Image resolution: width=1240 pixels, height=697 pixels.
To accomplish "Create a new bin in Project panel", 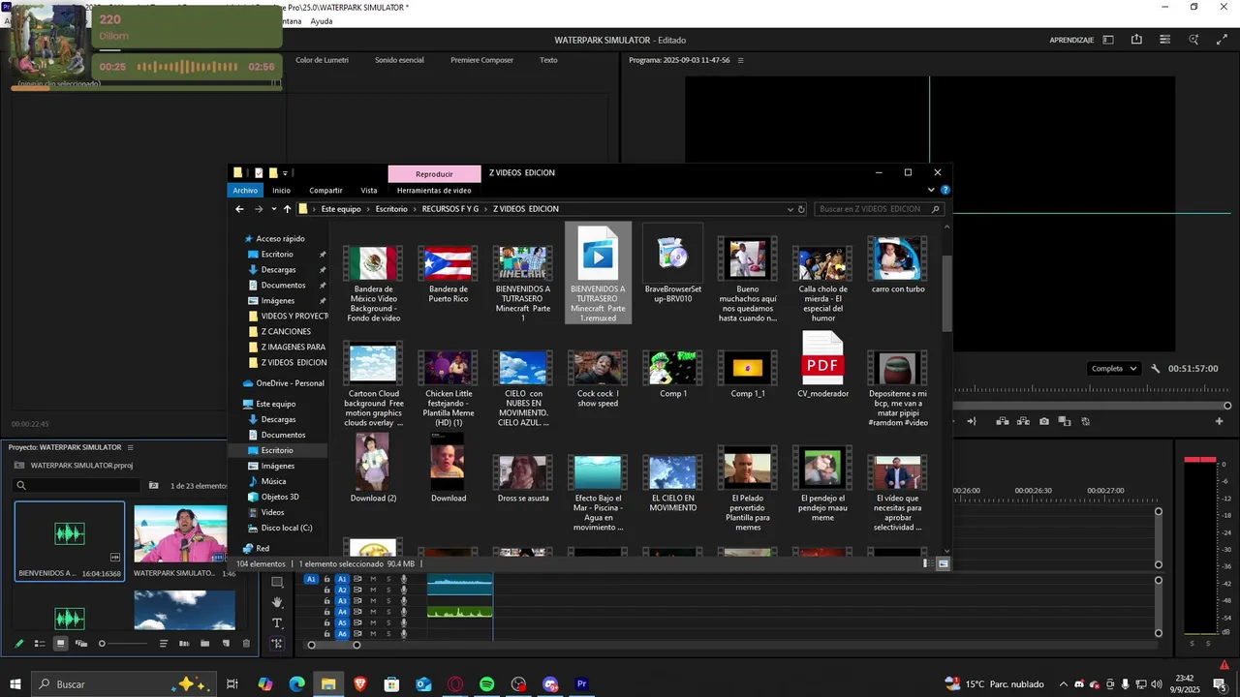I will [x=204, y=644].
